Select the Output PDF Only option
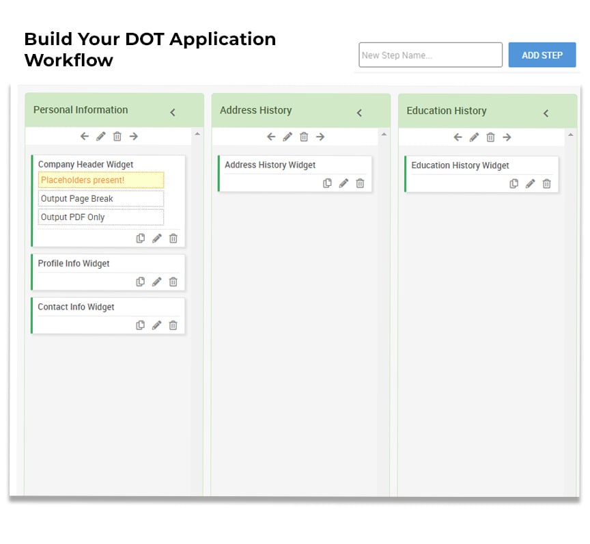 101,217
